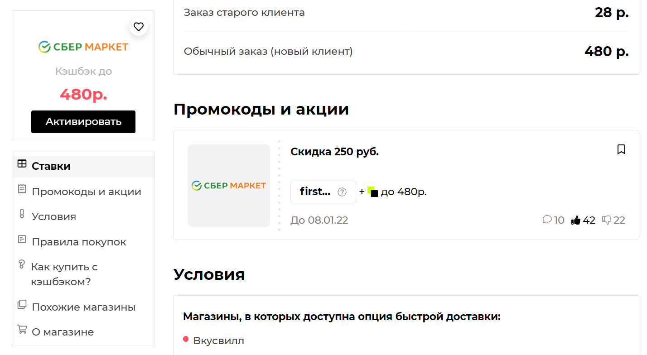Click the Промокоды и акции heading

261,109
